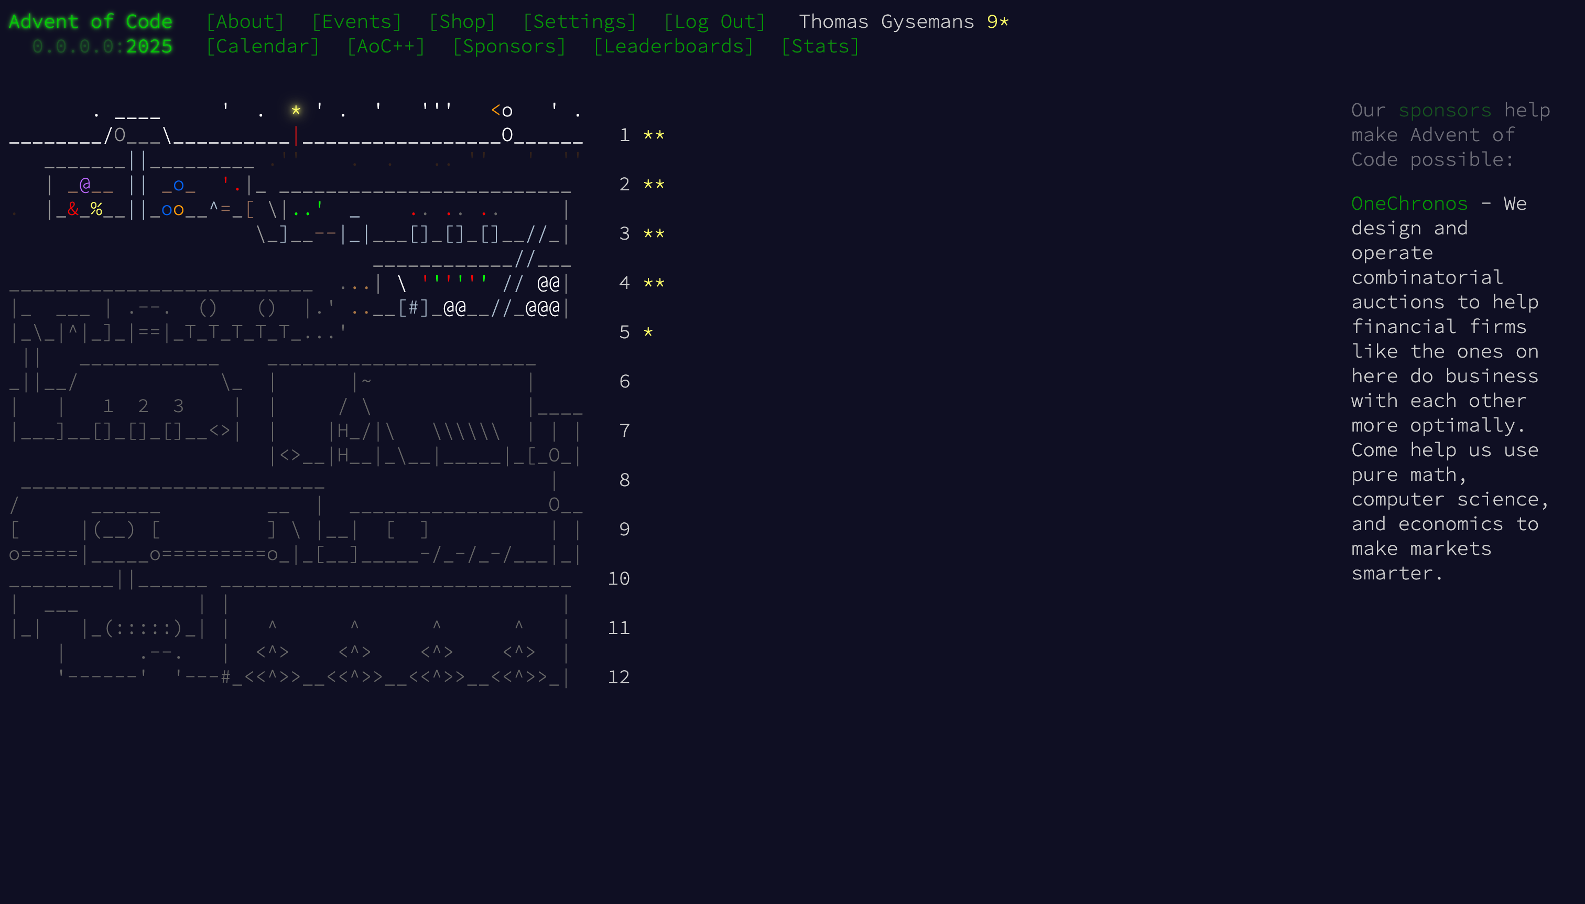Open the OneChronos sponsor link

click(1409, 203)
